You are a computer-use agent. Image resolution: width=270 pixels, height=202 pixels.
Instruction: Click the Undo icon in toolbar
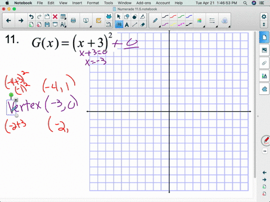31,17
